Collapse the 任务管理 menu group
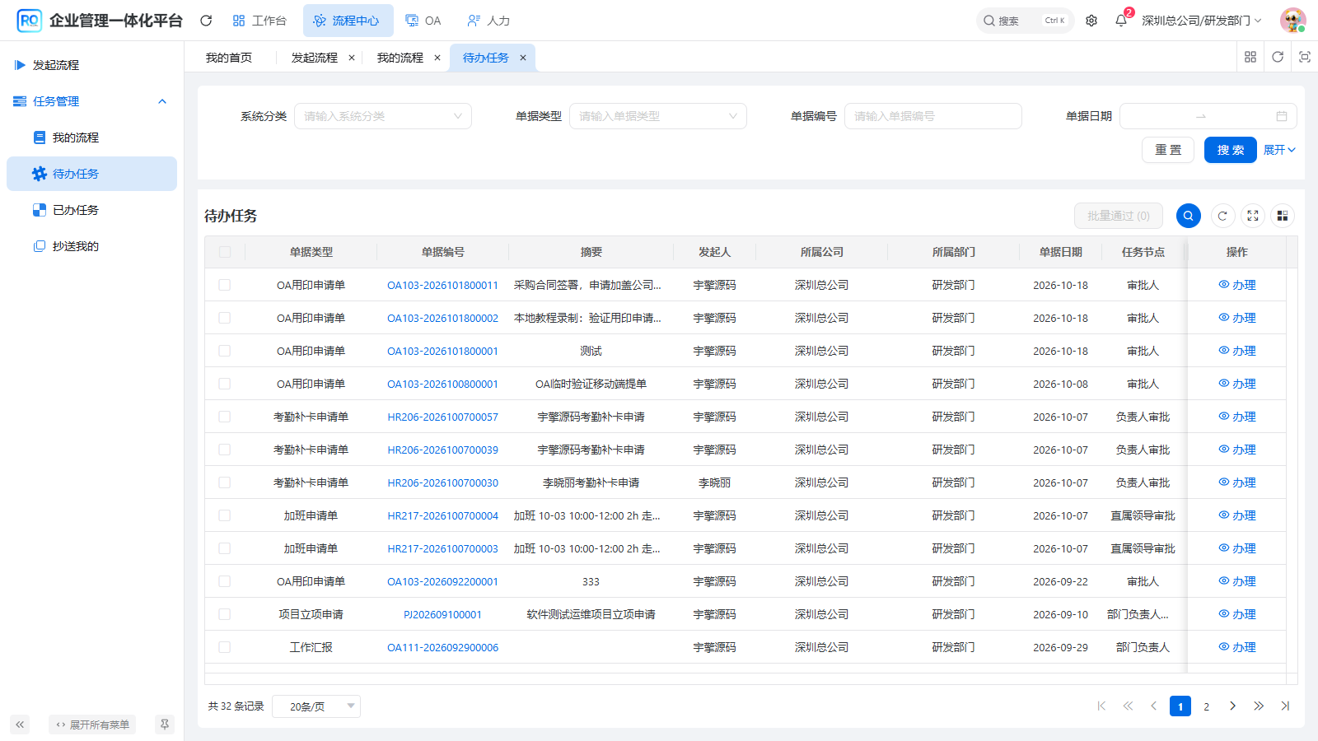 click(x=91, y=101)
